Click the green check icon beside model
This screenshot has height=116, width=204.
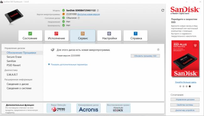click(x=63, y=10)
